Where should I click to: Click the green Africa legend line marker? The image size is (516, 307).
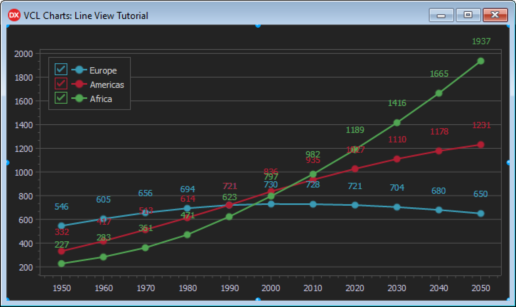(79, 99)
